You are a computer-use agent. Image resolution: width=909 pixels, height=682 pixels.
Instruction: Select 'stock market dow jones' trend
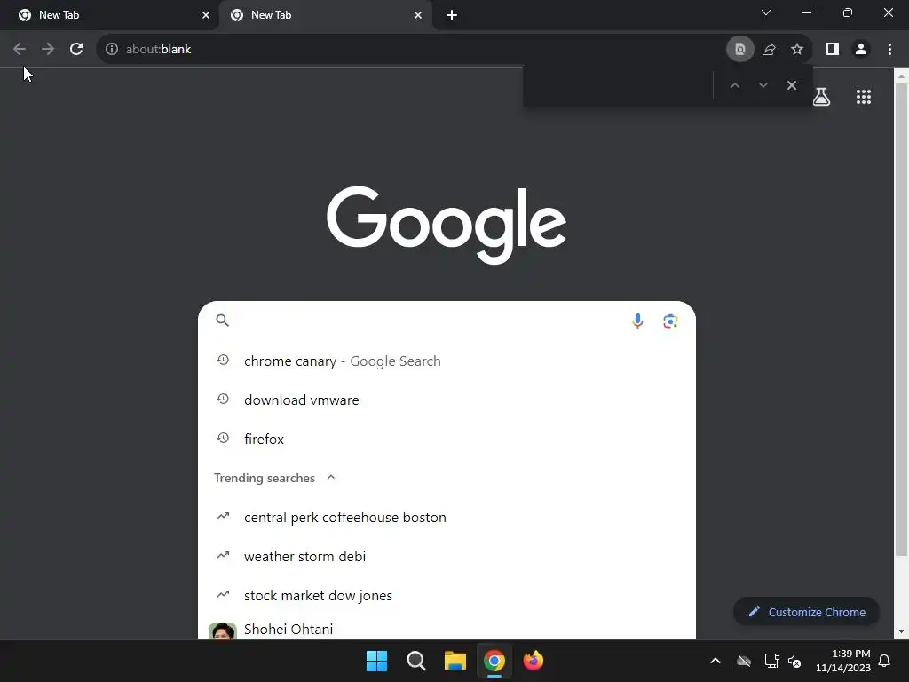point(447,596)
